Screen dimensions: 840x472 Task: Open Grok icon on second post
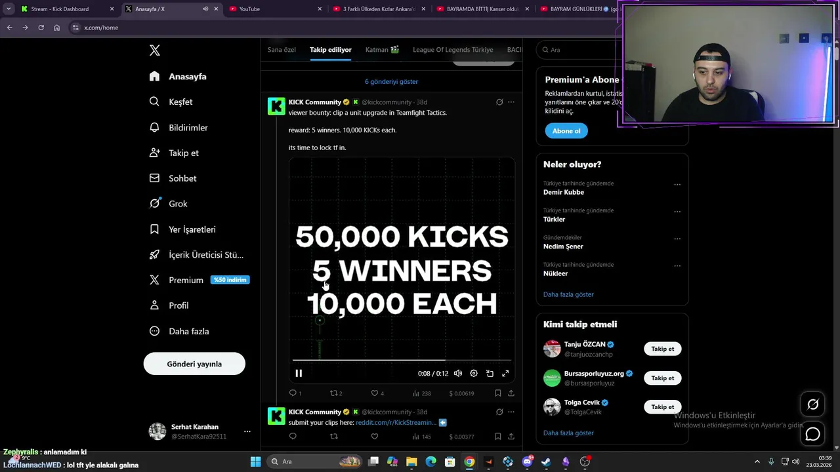tap(499, 412)
